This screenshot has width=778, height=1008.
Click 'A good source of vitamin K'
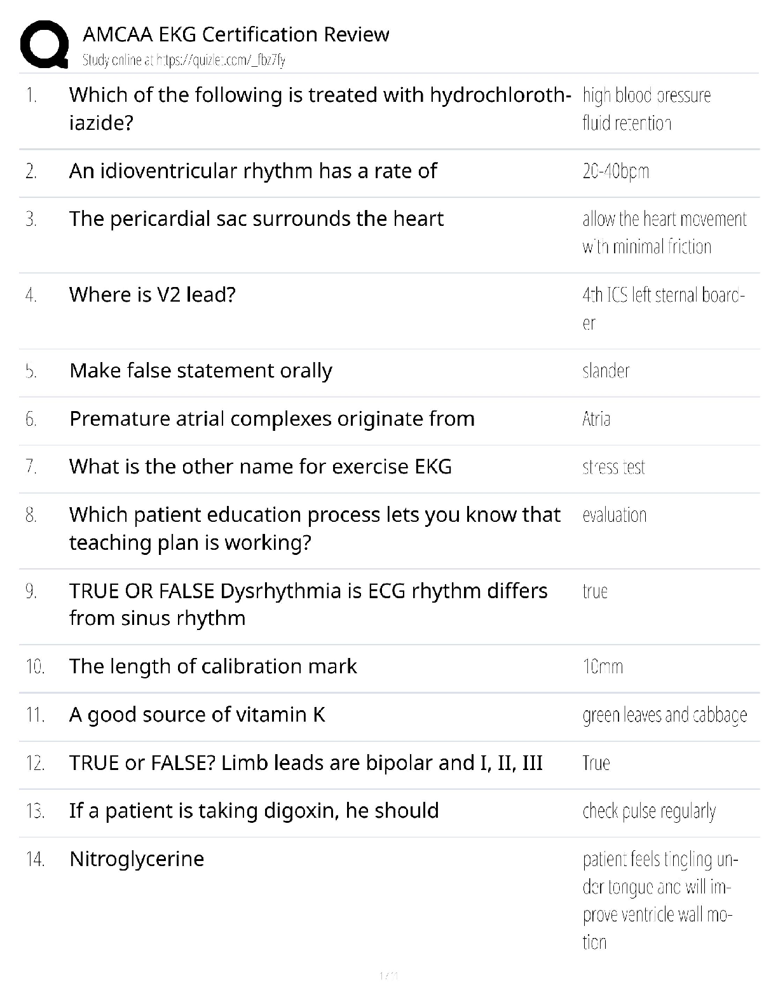[197, 715]
